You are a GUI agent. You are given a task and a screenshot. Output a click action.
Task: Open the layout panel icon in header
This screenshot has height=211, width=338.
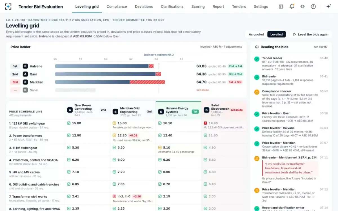281,6
